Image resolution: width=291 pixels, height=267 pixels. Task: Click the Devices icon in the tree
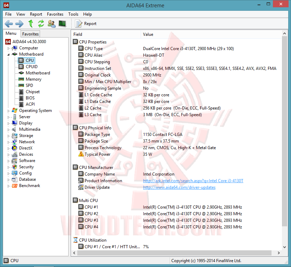pos(15,154)
